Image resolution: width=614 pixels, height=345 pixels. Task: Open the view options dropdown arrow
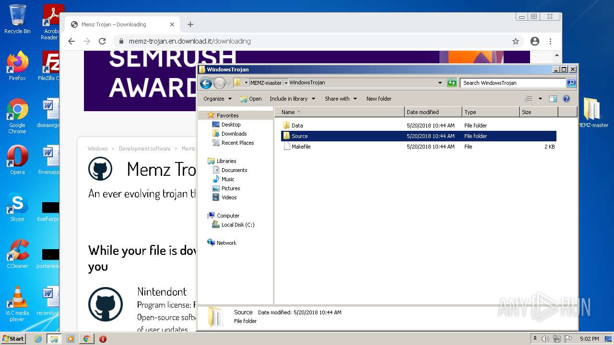[x=540, y=99]
